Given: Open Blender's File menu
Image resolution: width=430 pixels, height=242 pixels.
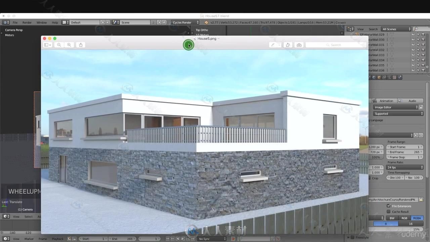Looking at the screenshot, I should coord(15,23).
